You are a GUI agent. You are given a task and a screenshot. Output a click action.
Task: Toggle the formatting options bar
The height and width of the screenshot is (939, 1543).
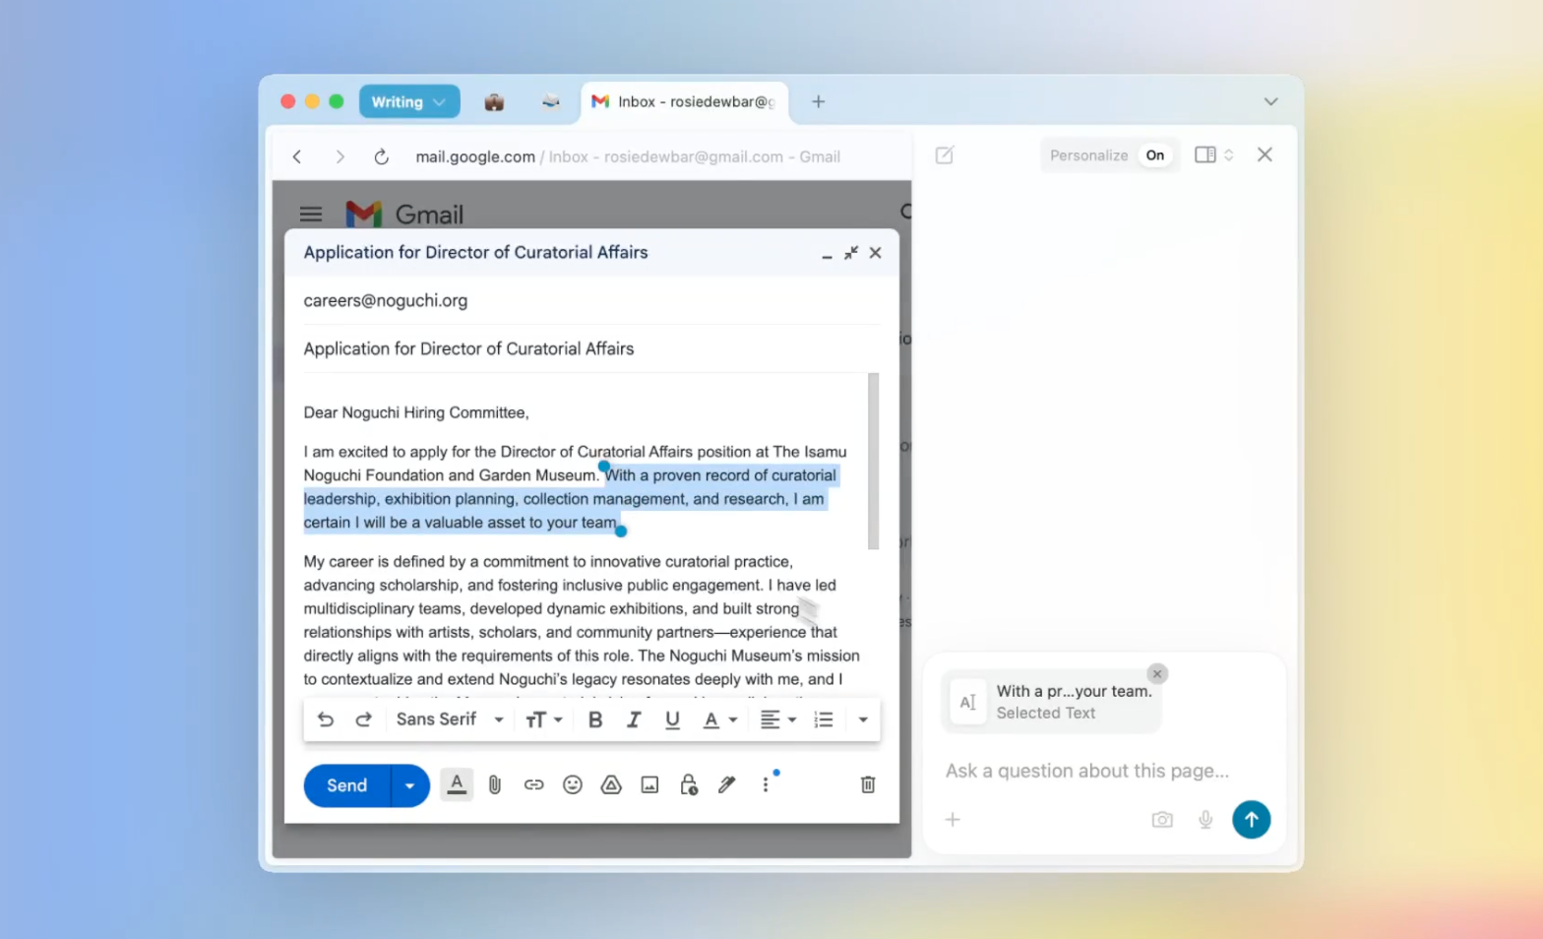tap(457, 784)
